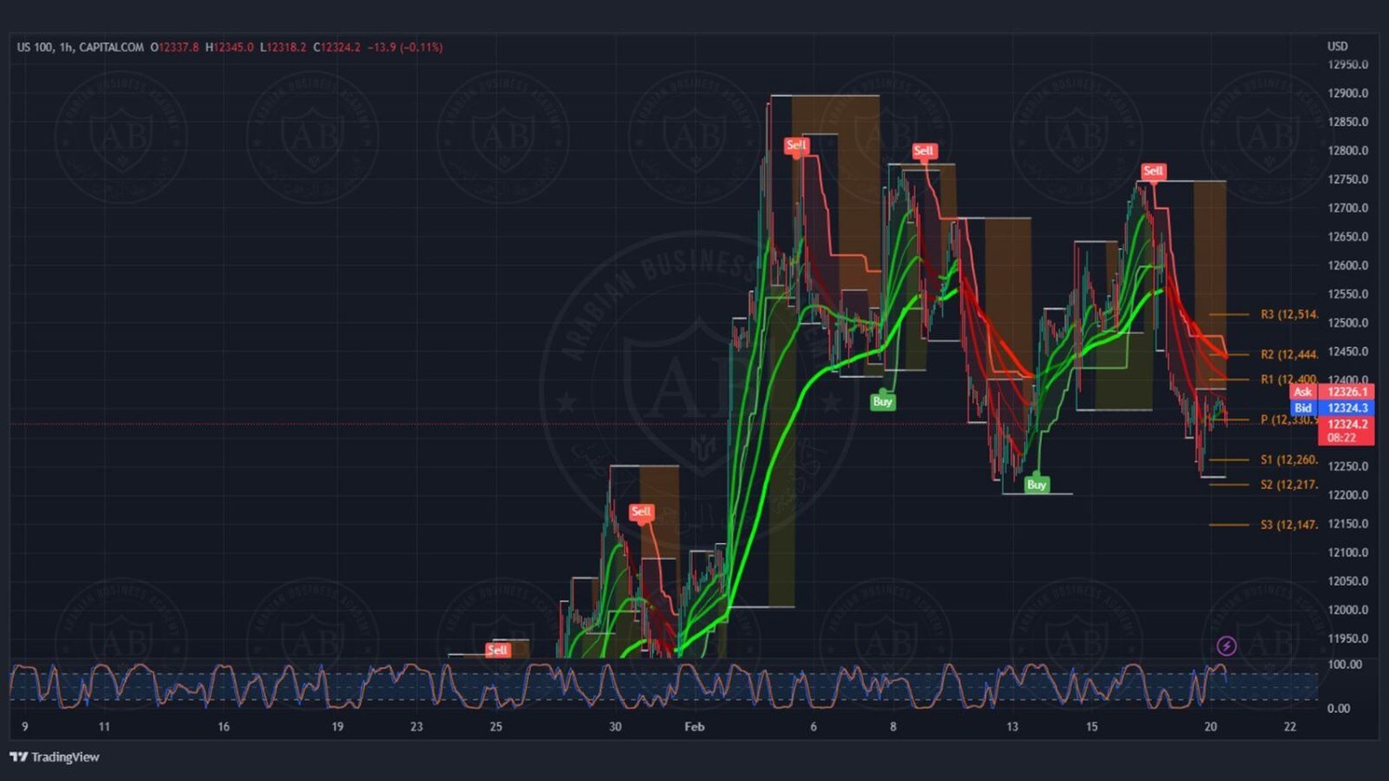Image resolution: width=1389 pixels, height=781 pixels.
Task: Click the 12850.0 price axis label
Action: (x=1348, y=122)
